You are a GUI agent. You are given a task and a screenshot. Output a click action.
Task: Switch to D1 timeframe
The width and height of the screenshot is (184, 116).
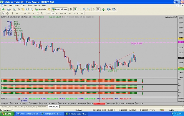click(x=74, y=13)
